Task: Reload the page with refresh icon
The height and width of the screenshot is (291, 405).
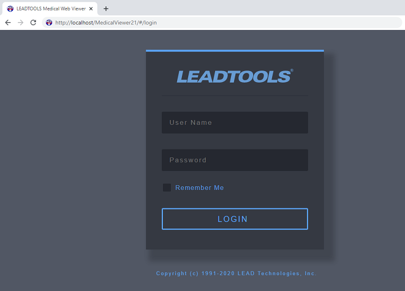Action: point(33,23)
